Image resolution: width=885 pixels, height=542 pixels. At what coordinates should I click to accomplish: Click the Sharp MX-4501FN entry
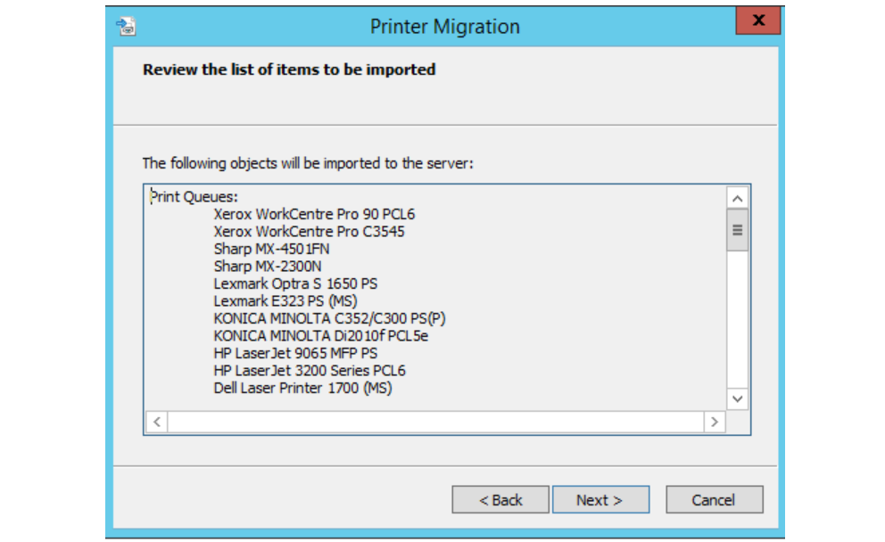pyautogui.click(x=271, y=250)
